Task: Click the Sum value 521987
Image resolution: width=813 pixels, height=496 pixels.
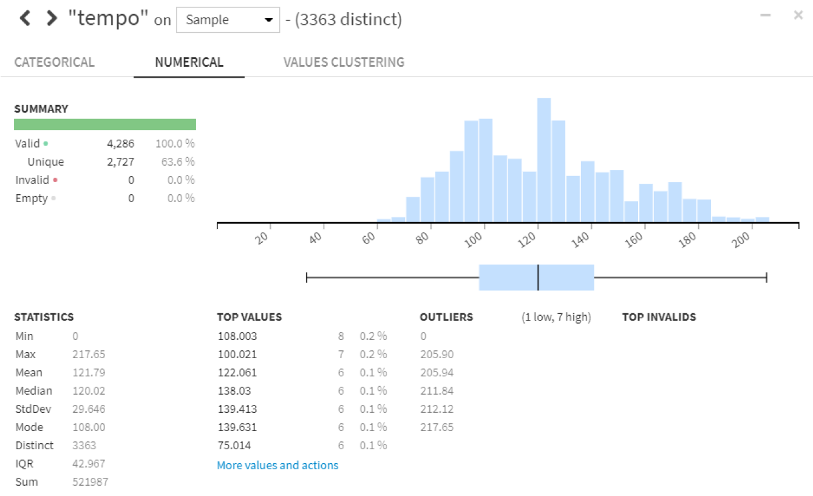Action: pos(90,482)
